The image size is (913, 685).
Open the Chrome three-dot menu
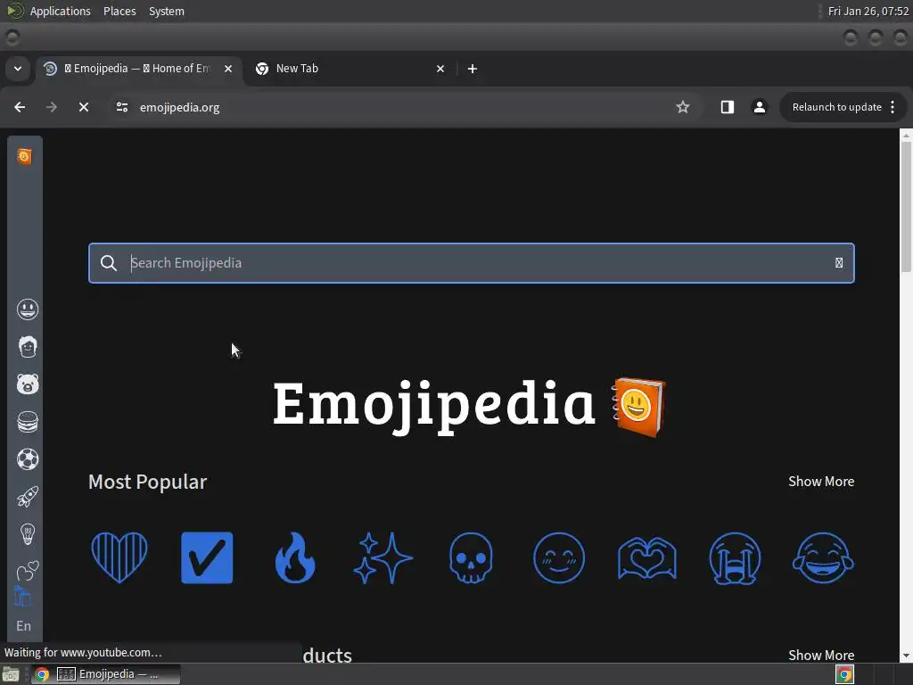(892, 107)
